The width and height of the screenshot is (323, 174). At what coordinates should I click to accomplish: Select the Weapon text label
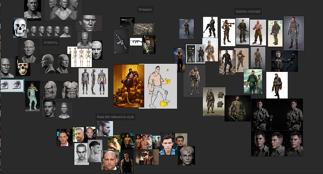[x=145, y=9]
